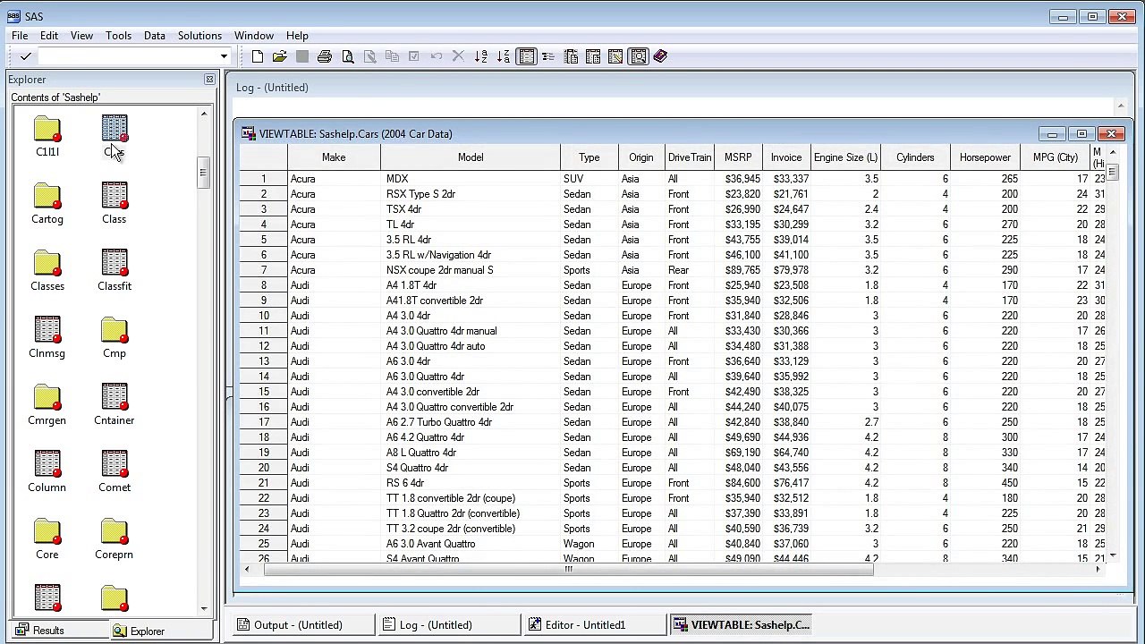Image resolution: width=1145 pixels, height=644 pixels.
Task: Click the MSRP column header
Action: pyautogui.click(x=738, y=157)
